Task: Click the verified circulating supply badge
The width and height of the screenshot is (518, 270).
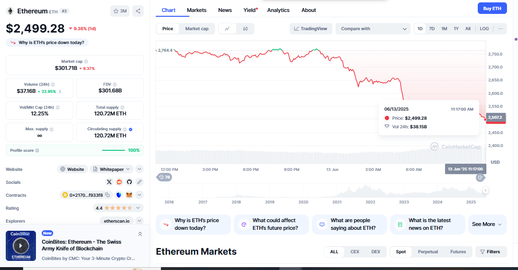Action: [x=130, y=129]
